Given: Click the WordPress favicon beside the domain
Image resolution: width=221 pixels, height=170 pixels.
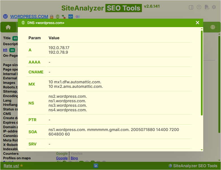Looking at the screenshot, I should click(x=5, y=16).
